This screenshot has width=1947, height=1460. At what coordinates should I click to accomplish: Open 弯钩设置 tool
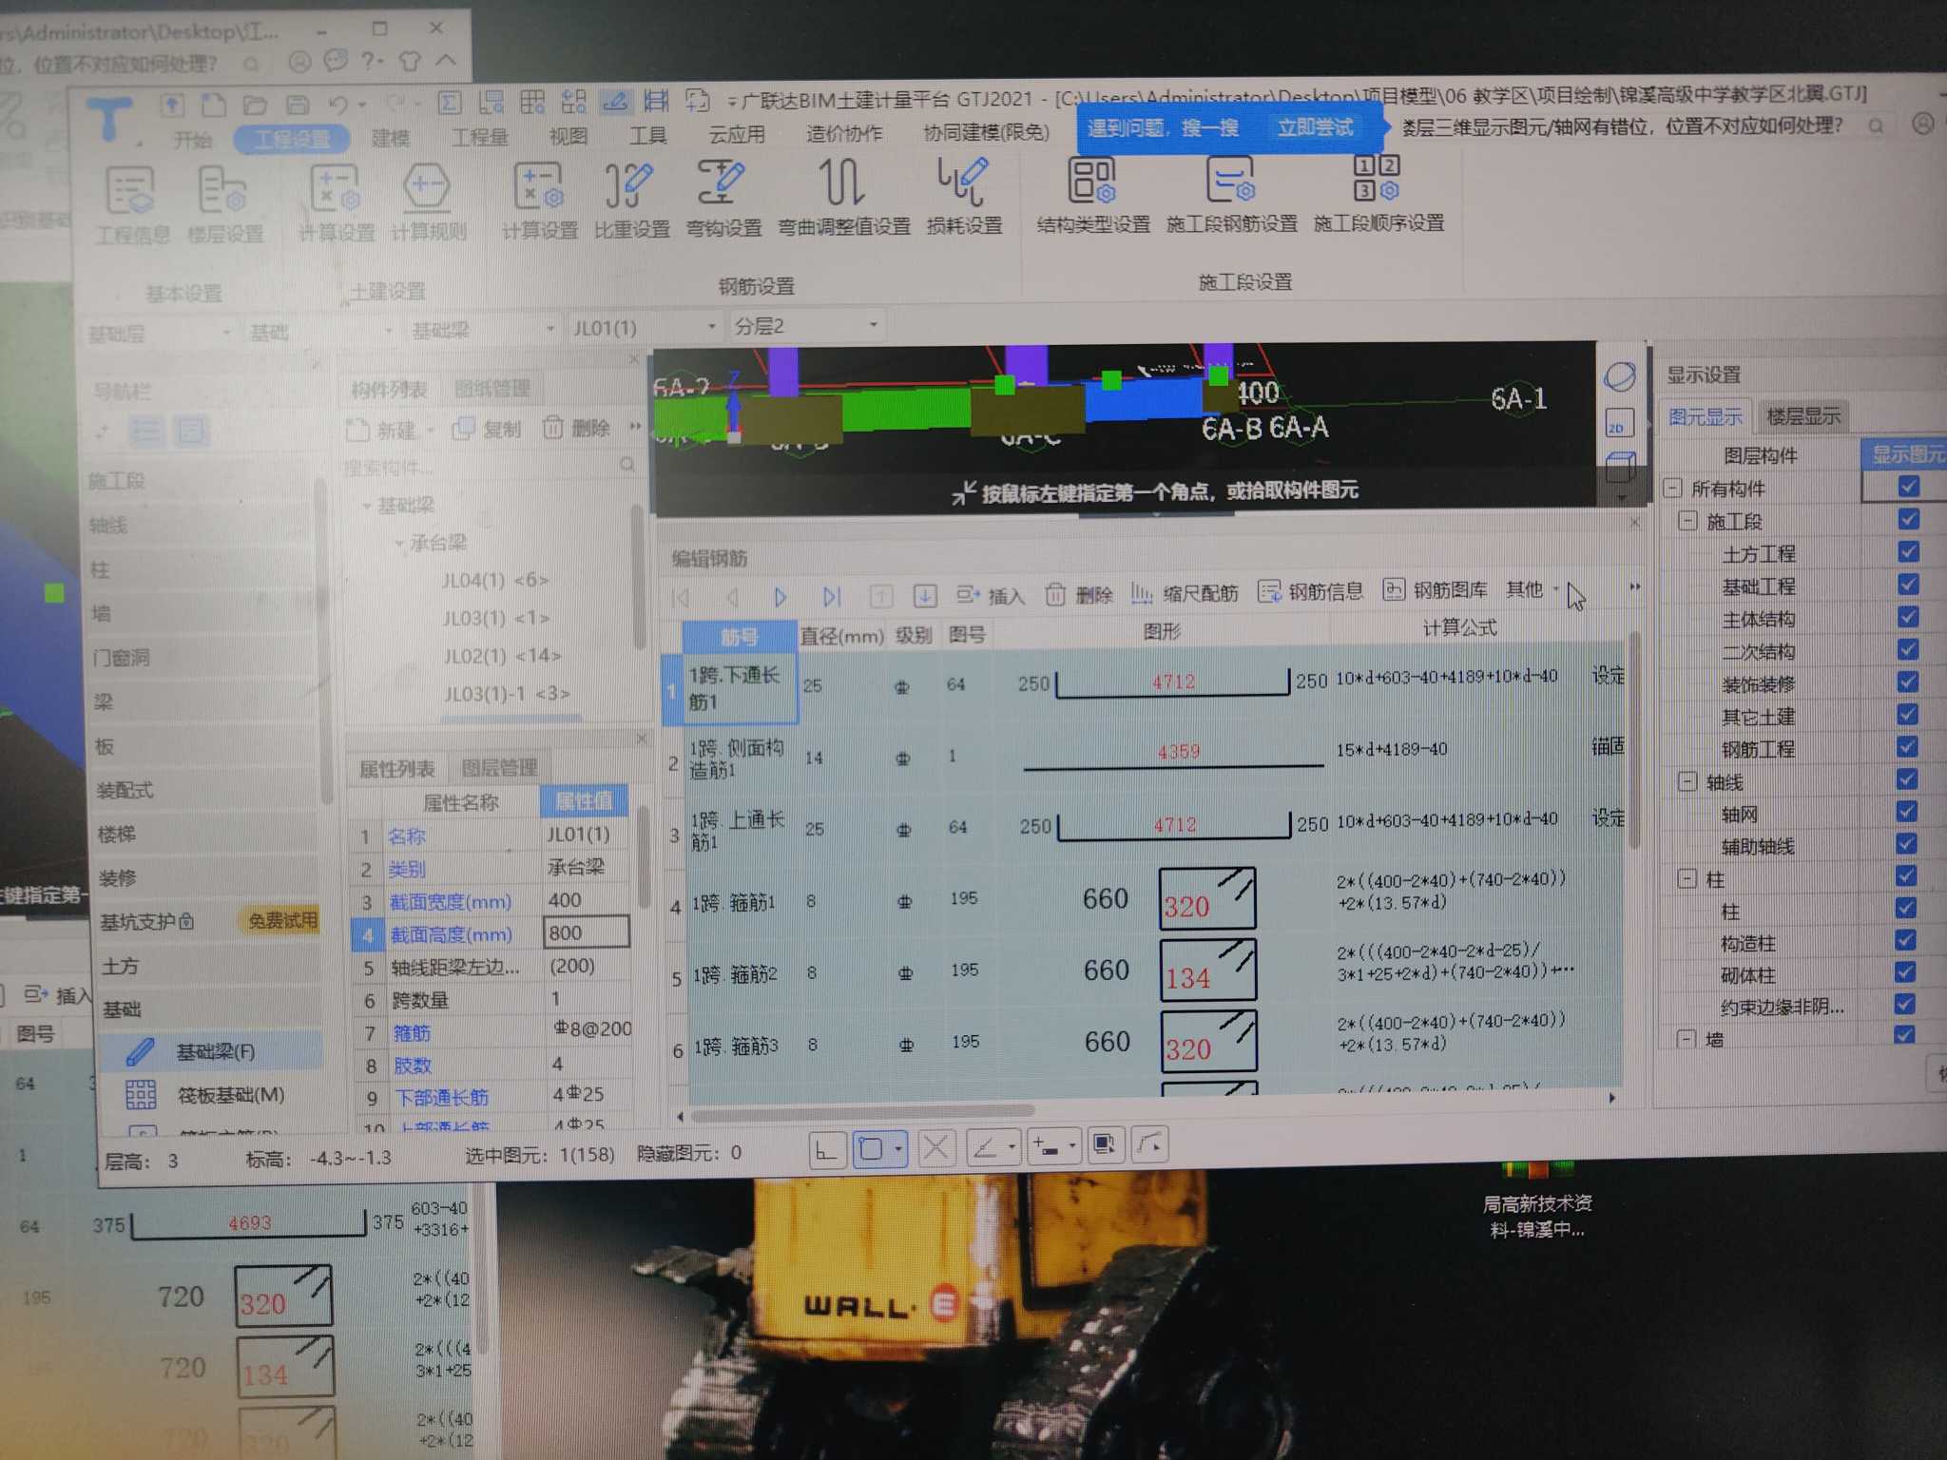(723, 199)
